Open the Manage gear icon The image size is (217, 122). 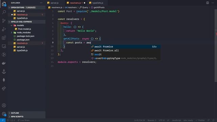pos(4,114)
